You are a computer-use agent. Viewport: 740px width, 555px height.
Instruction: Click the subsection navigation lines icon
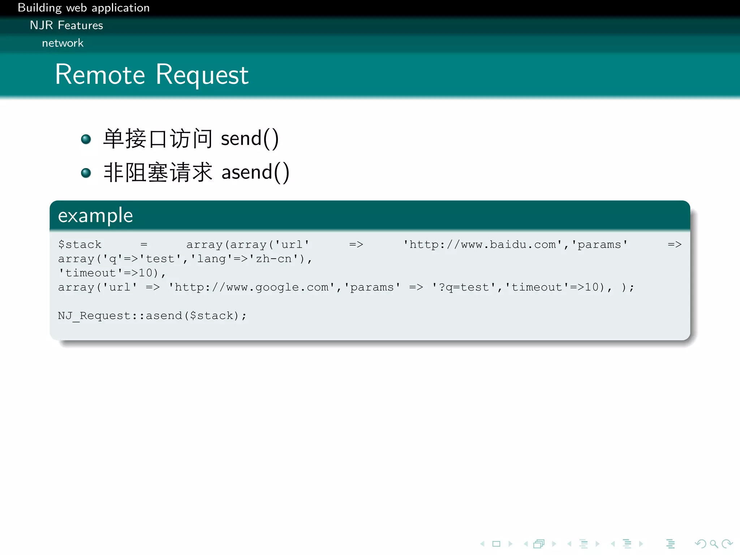(584, 544)
